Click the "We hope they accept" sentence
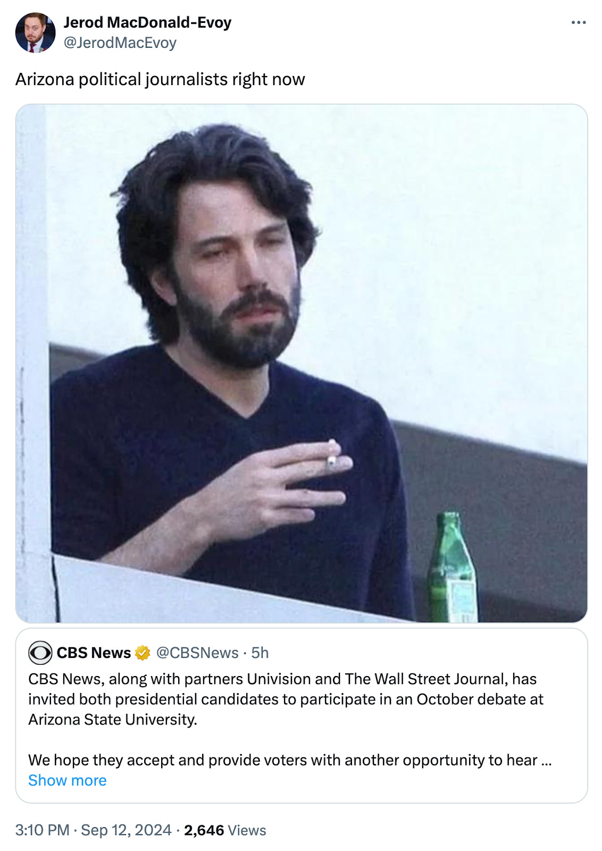Screen dimensions: 602x851 (x=290, y=760)
